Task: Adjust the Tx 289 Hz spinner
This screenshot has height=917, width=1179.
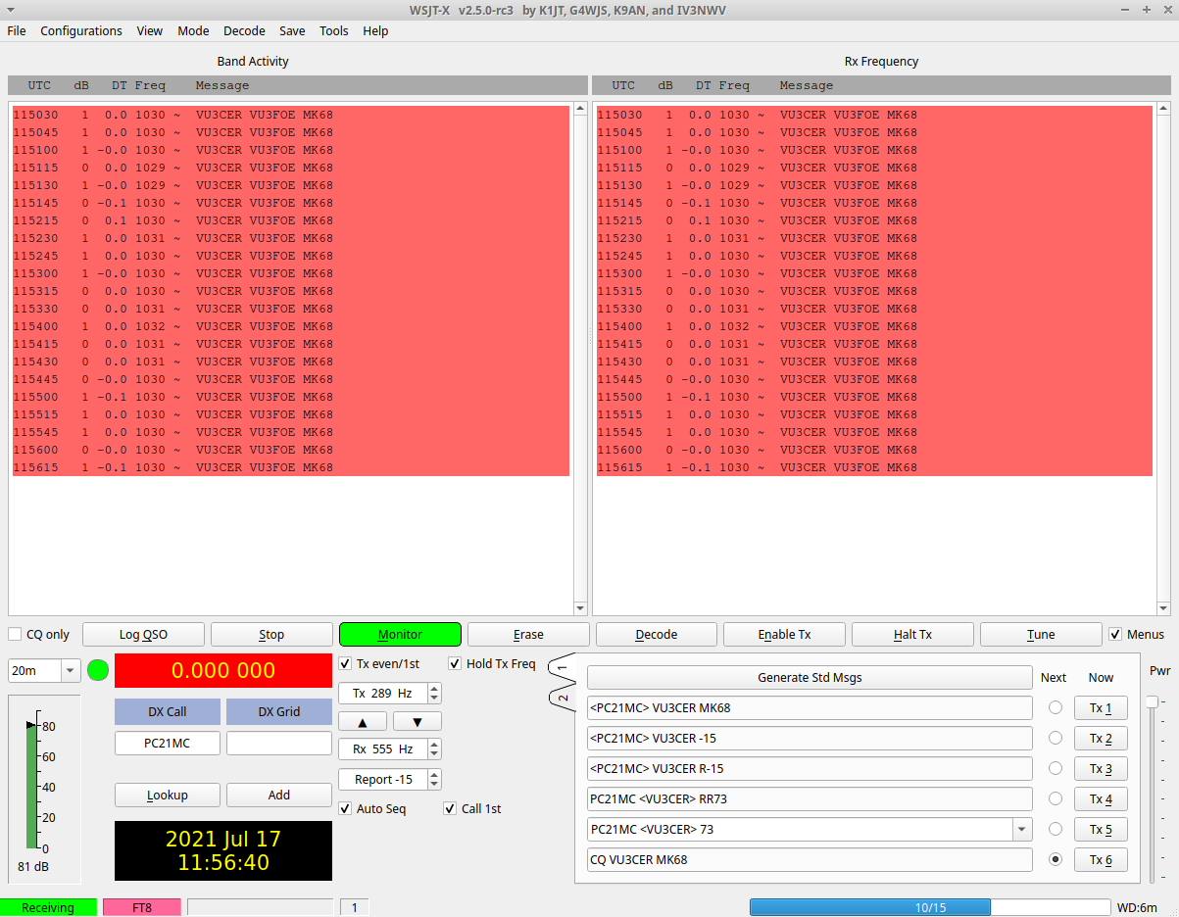Action: [x=390, y=694]
